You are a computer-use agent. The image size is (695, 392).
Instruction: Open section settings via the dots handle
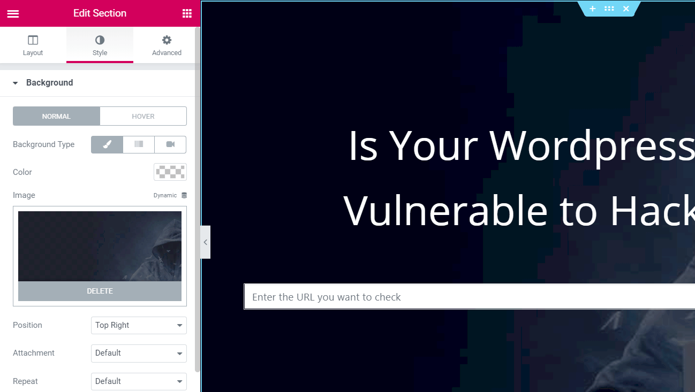point(609,9)
